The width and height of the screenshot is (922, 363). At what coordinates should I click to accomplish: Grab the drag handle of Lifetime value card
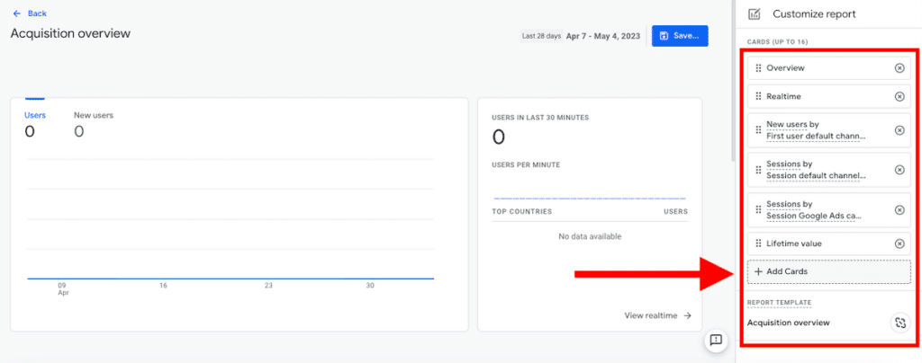(758, 243)
